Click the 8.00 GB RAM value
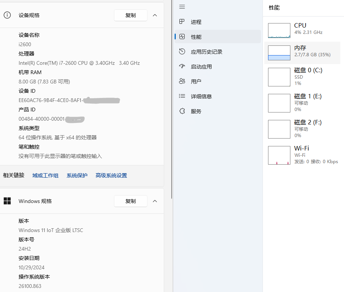This screenshot has width=344, height=292. coord(44,82)
